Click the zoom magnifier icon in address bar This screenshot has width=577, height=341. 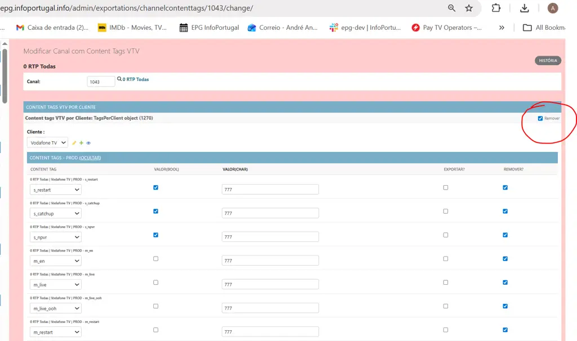tap(451, 8)
